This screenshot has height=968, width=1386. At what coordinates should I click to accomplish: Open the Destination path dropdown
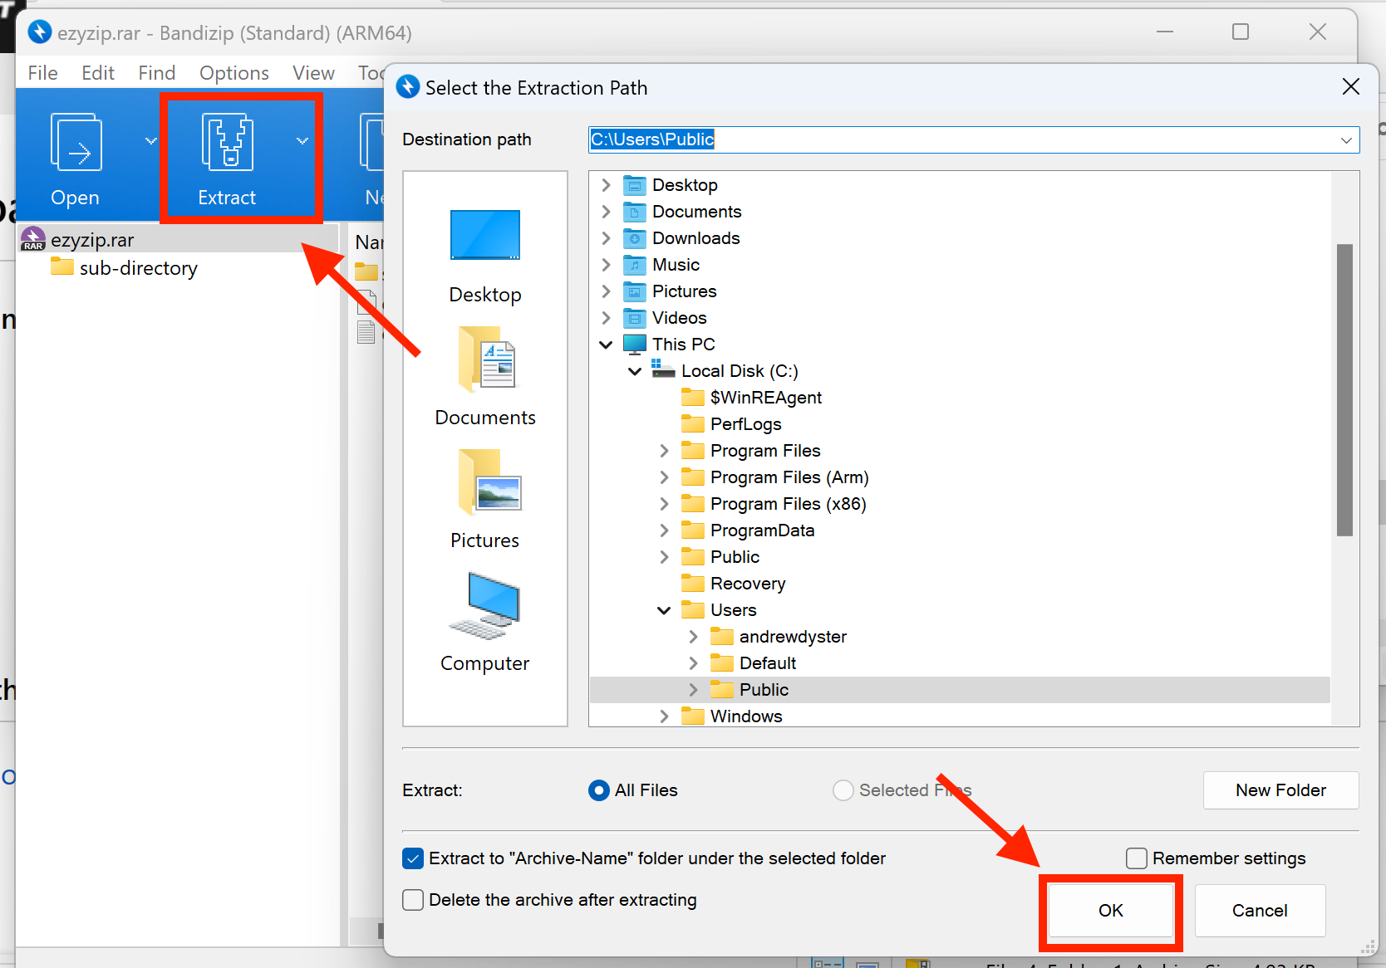tap(1346, 139)
